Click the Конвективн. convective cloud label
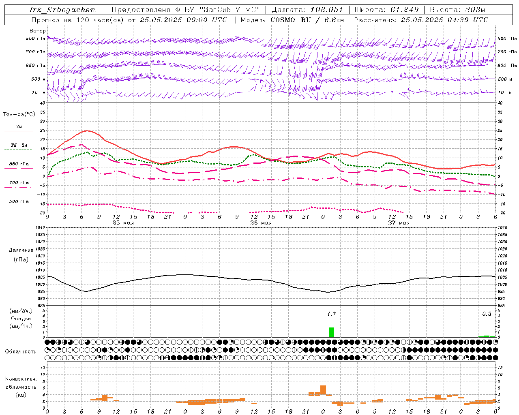The height and width of the screenshot is (415, 519). point(21,379)
